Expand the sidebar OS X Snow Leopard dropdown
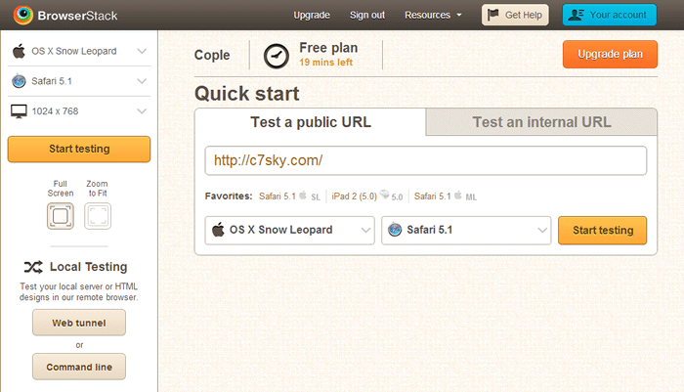The image size is (684, 392). coord(79,51)
